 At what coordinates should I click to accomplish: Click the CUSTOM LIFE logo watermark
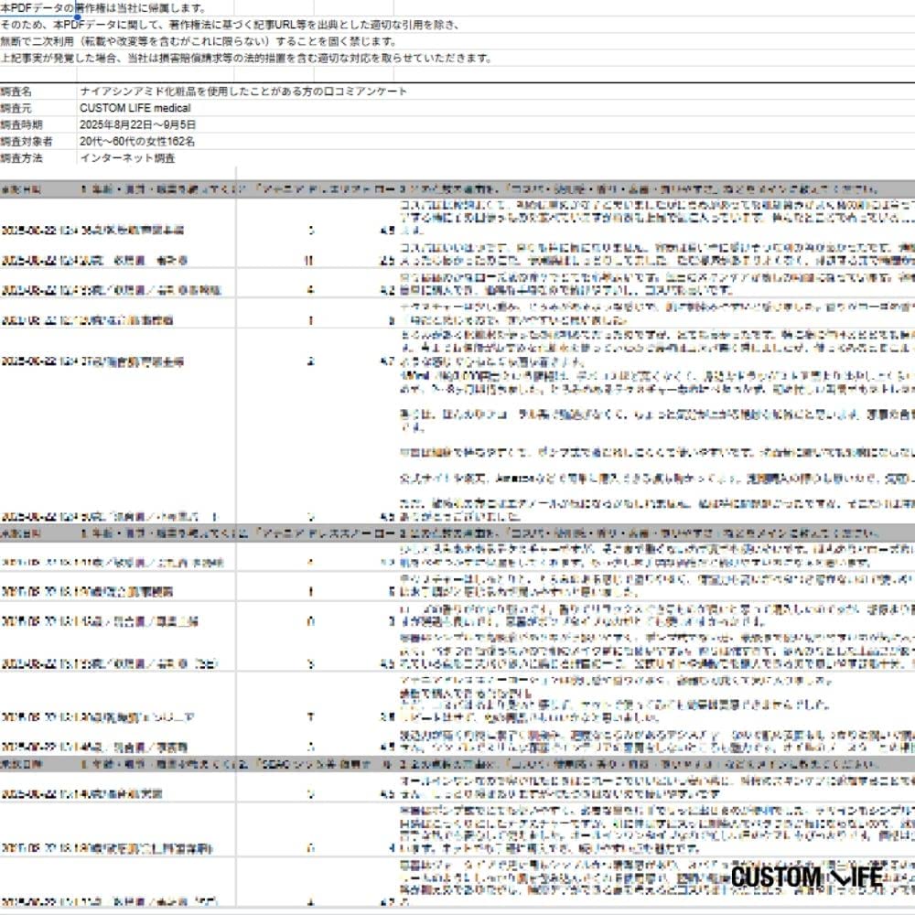pyautogui.click(x=806, y=877)
